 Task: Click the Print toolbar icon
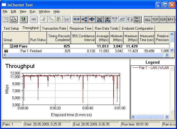(x=14, y=20)
